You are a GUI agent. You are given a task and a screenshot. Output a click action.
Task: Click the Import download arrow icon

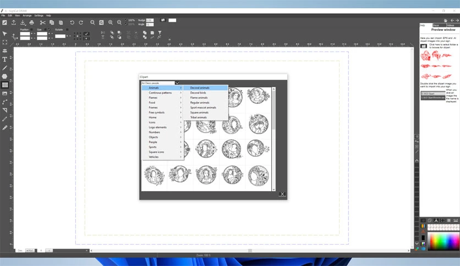click(23, 23)
